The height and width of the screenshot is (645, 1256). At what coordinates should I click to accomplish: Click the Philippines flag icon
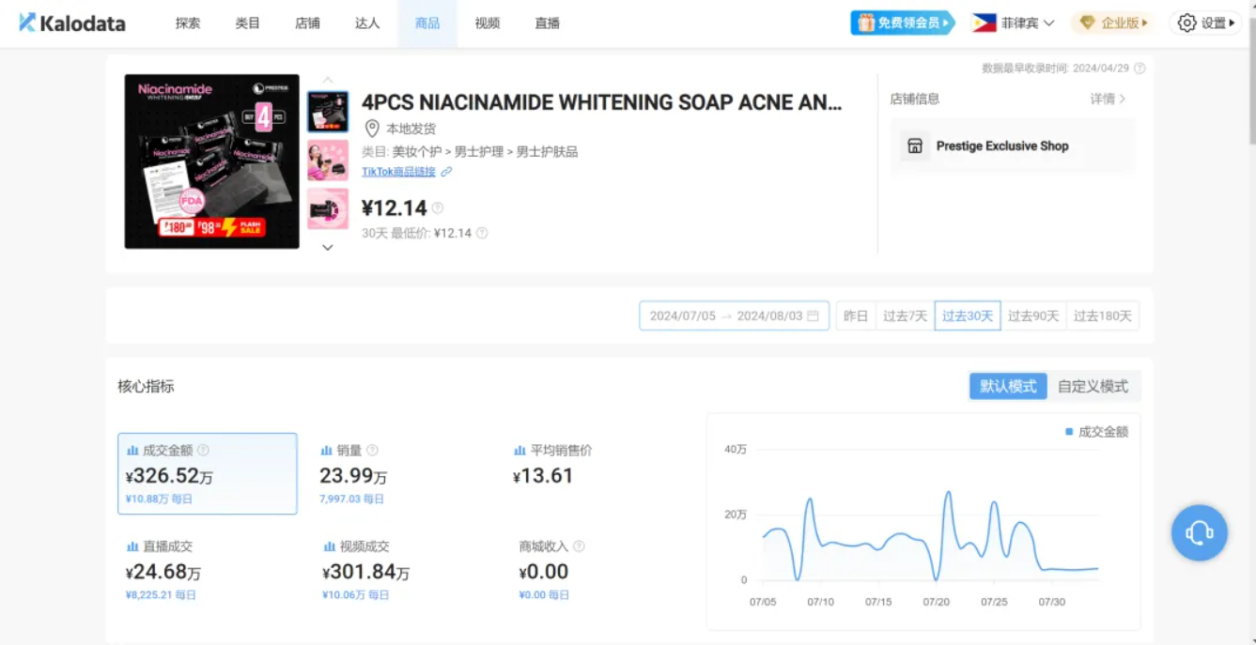[985, 23]
